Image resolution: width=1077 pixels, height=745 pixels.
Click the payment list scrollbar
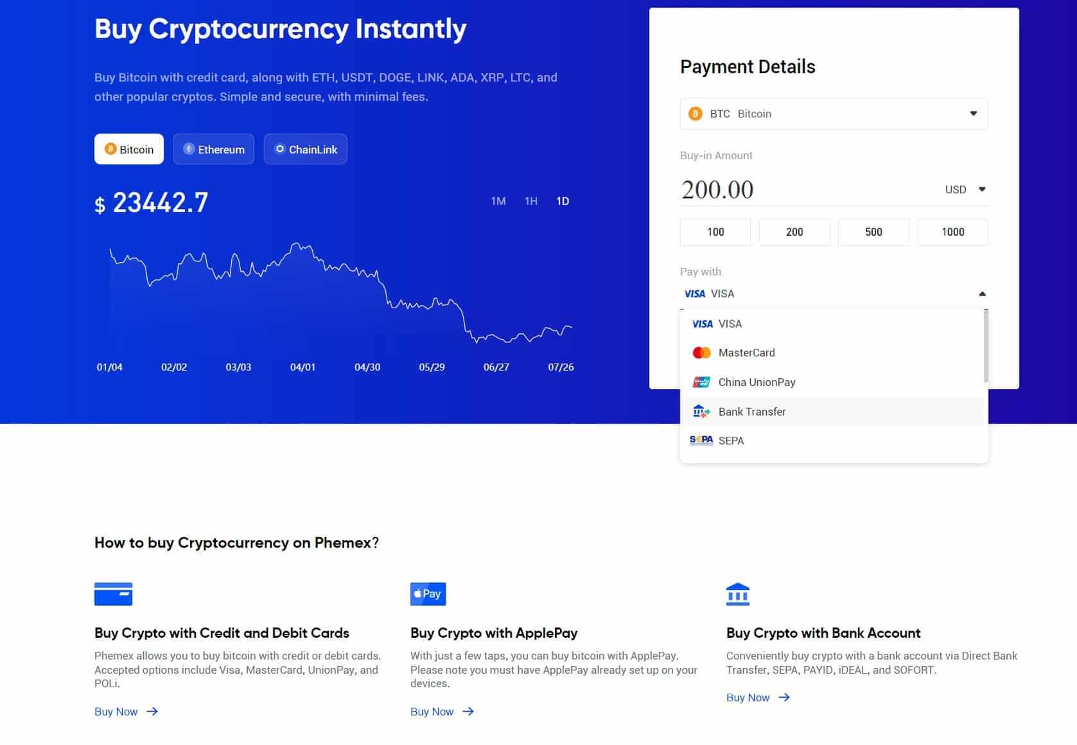[986, 347]
